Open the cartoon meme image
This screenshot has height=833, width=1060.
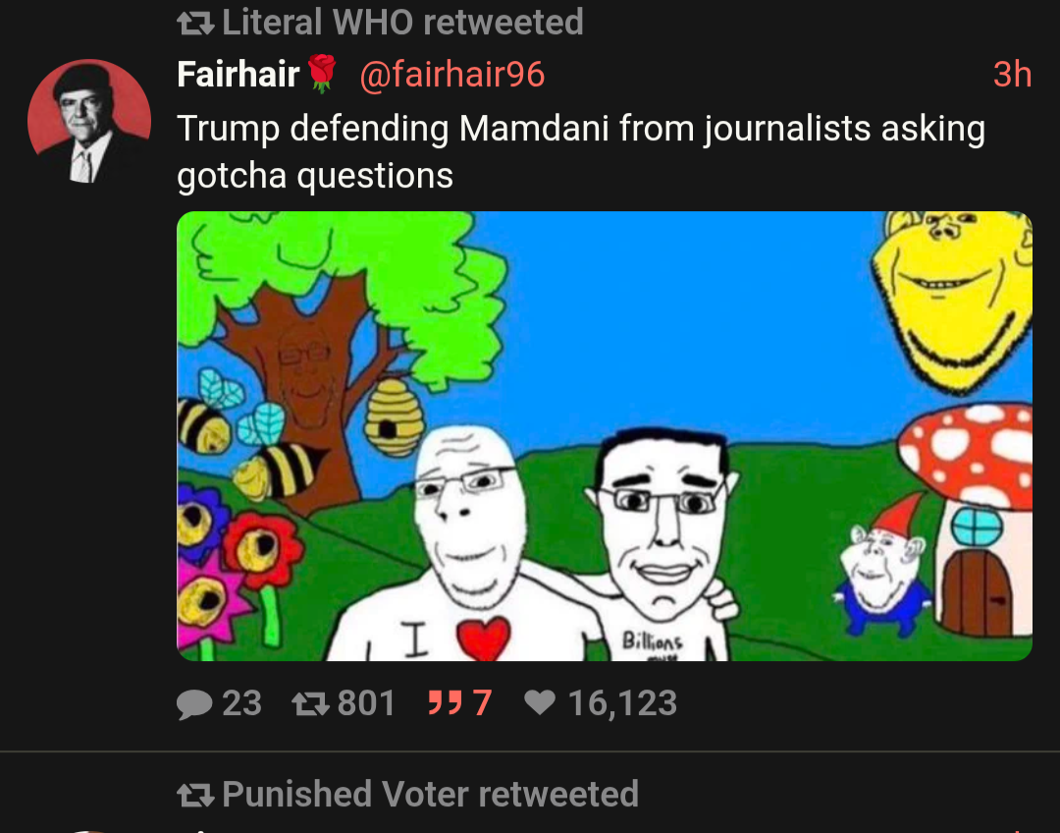click(x=604, y=435)
